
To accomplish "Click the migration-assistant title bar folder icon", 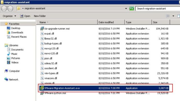I will pyautogui.click(x=2, y=2).
